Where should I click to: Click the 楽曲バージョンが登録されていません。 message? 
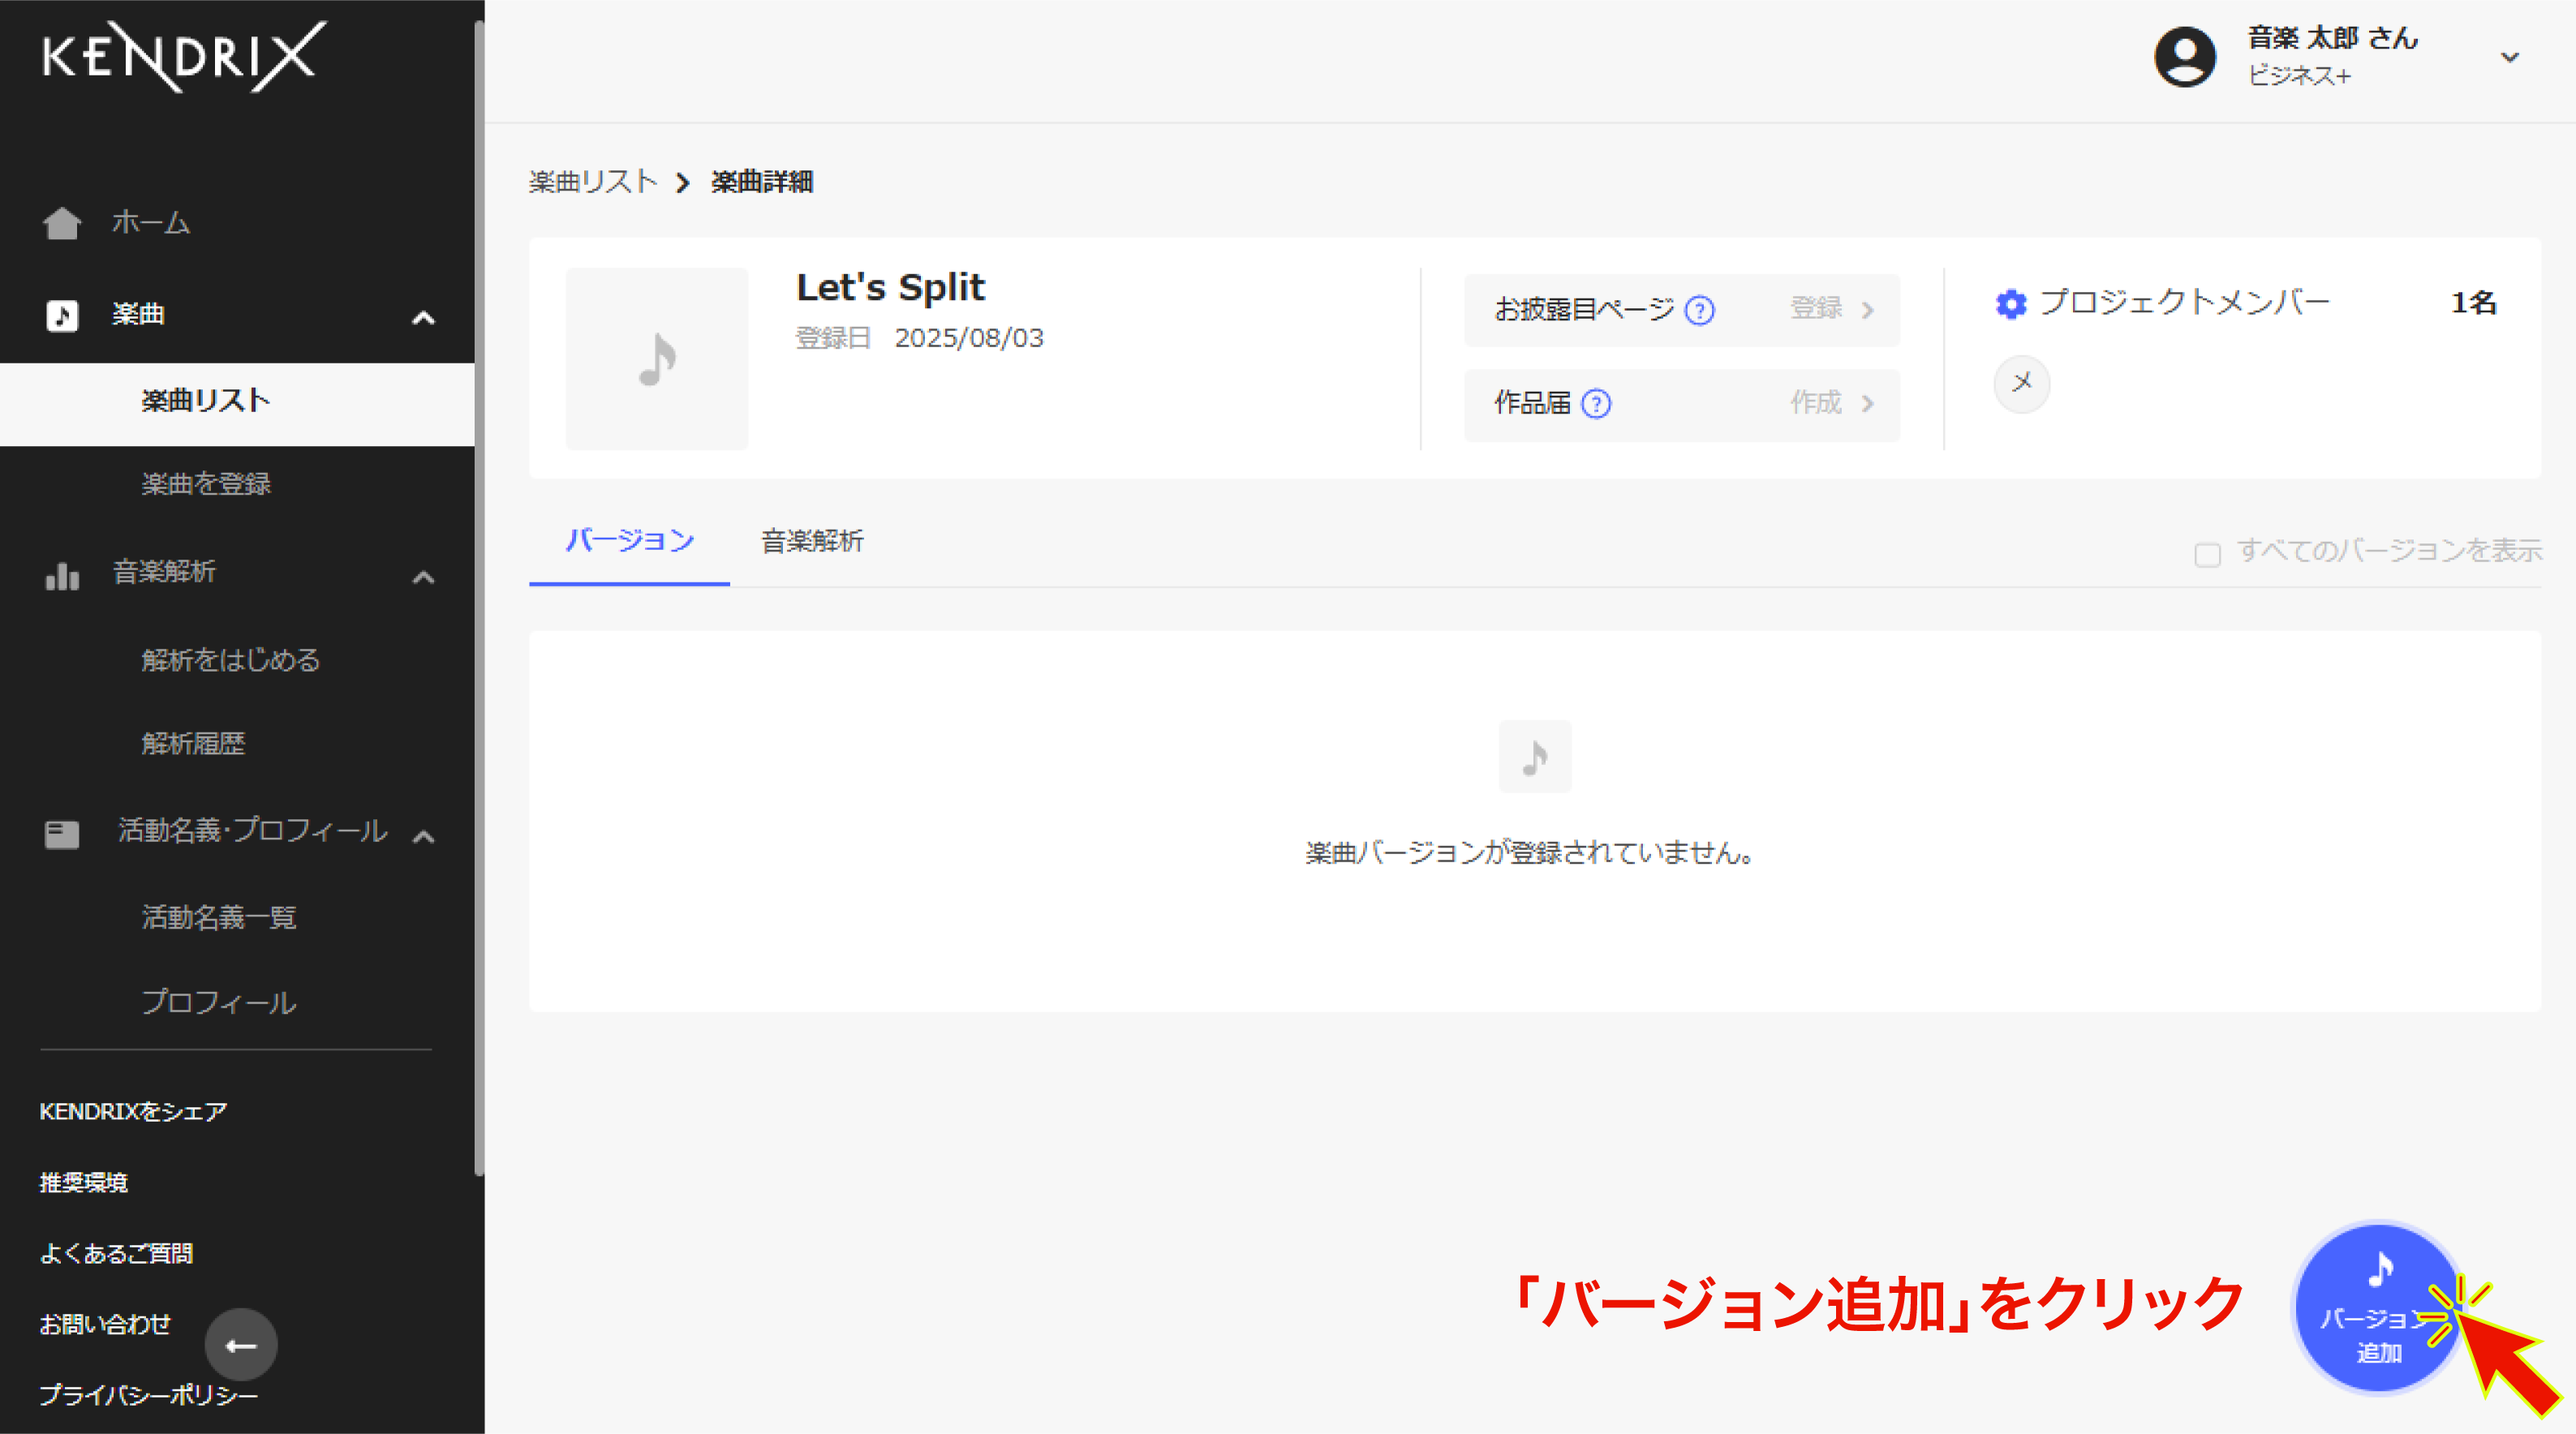point(1530,854)
